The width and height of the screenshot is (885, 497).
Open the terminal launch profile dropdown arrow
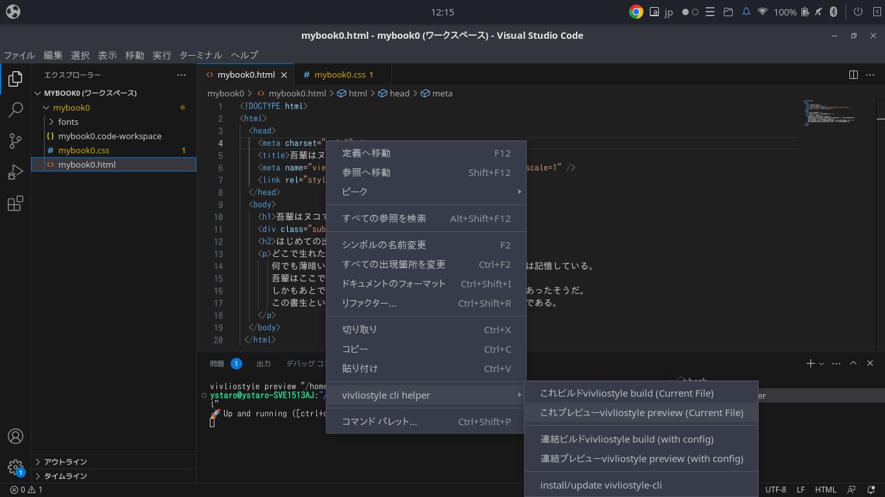822,364
